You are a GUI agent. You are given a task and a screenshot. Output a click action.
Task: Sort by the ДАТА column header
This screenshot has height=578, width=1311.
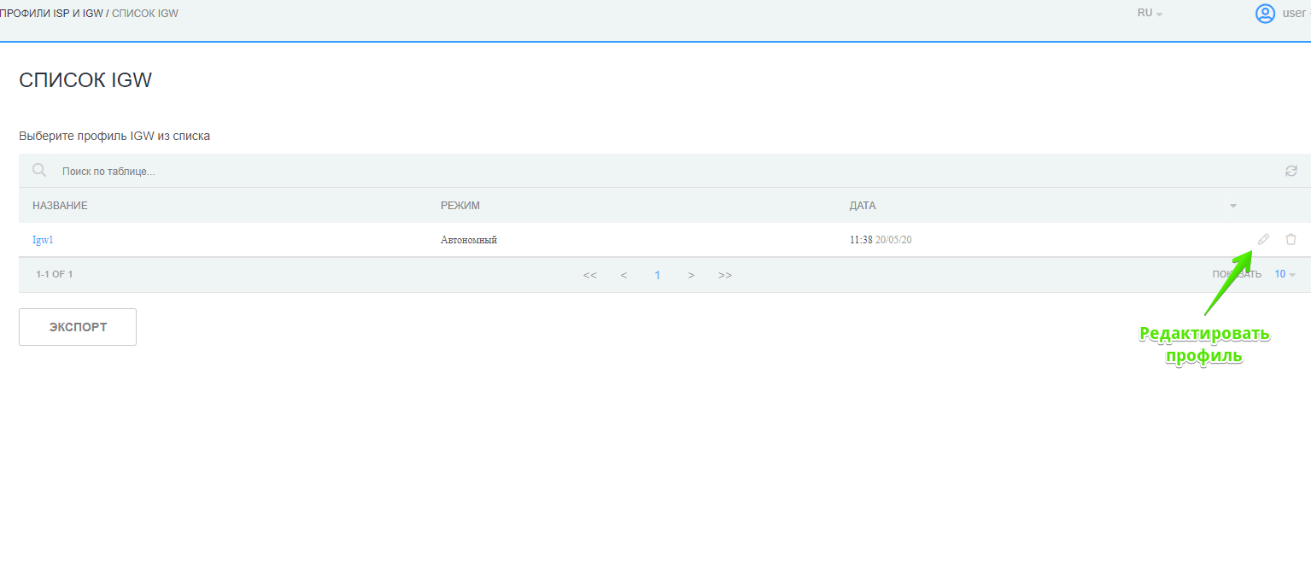(x=863, y=206)
